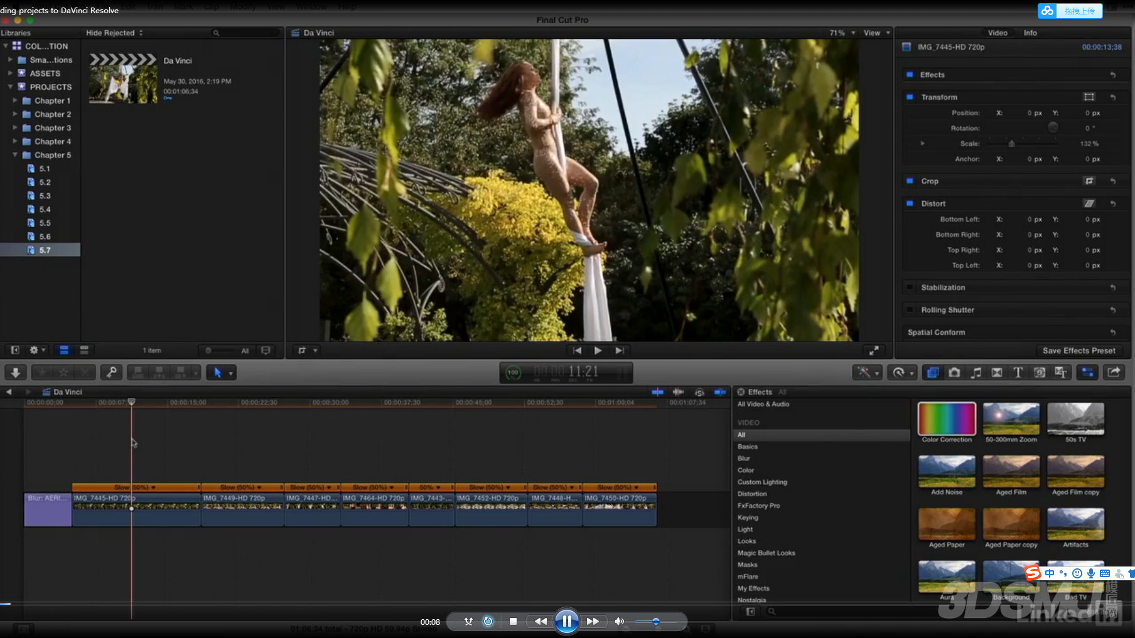
Task: Toggle Distort effect blue checkbox
Action: point(910,203)
